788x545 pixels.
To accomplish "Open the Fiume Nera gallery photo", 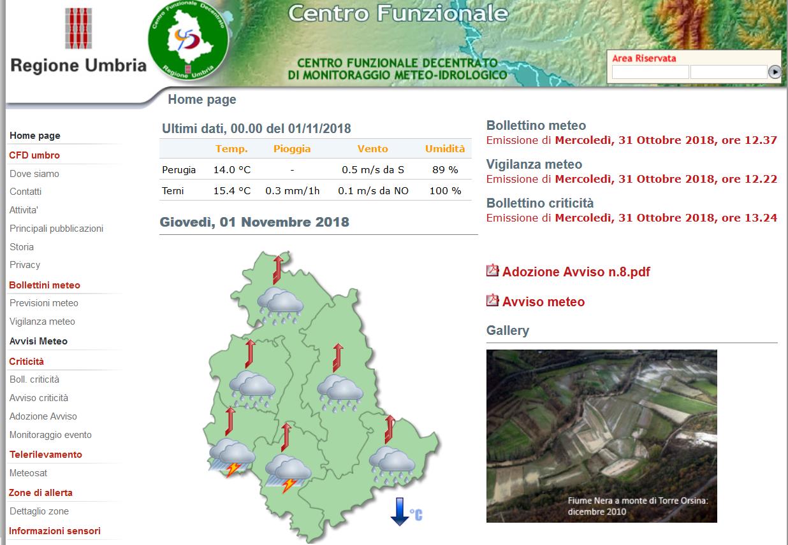I will 602,436.
